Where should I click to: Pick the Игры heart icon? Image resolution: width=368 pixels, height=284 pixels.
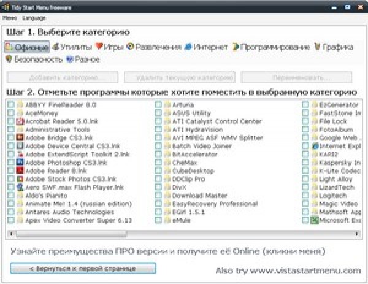coord(99,47)
